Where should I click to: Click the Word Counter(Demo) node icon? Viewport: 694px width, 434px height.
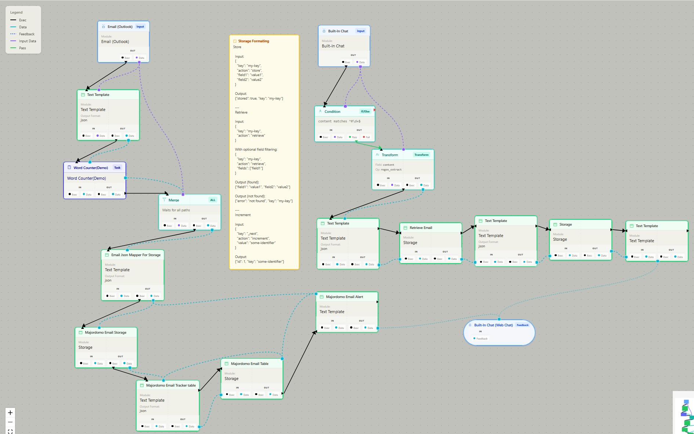pyautogui.click(x=69, y=168)
